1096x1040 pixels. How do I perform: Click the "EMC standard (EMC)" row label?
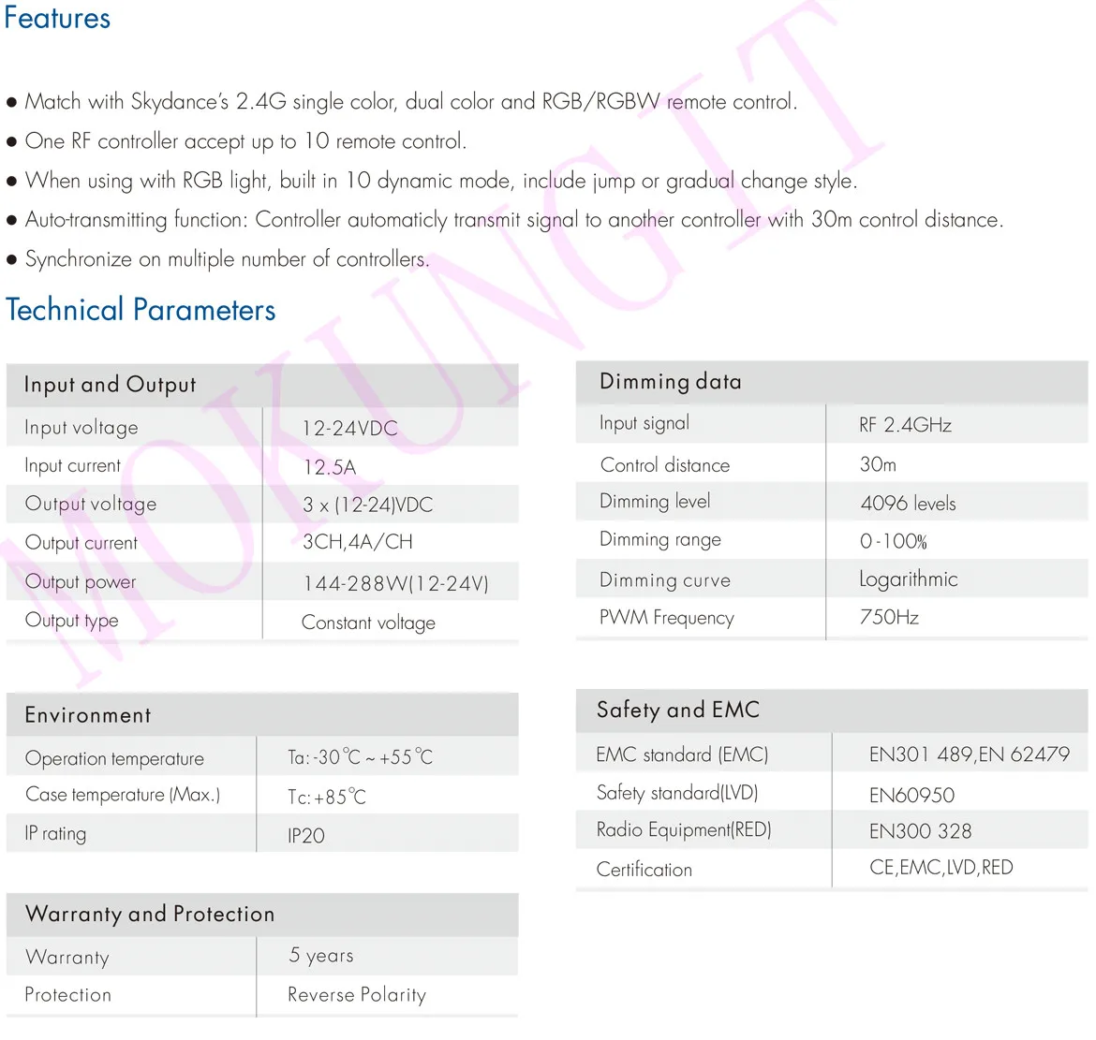(682, 754)
